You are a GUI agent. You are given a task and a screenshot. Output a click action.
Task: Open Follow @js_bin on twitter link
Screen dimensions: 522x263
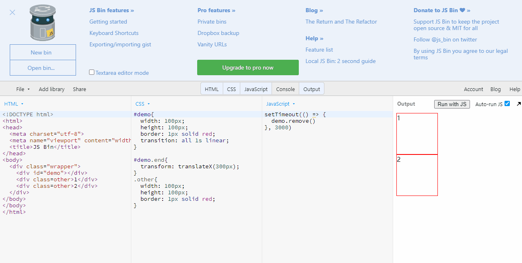(x=445, y=39)
